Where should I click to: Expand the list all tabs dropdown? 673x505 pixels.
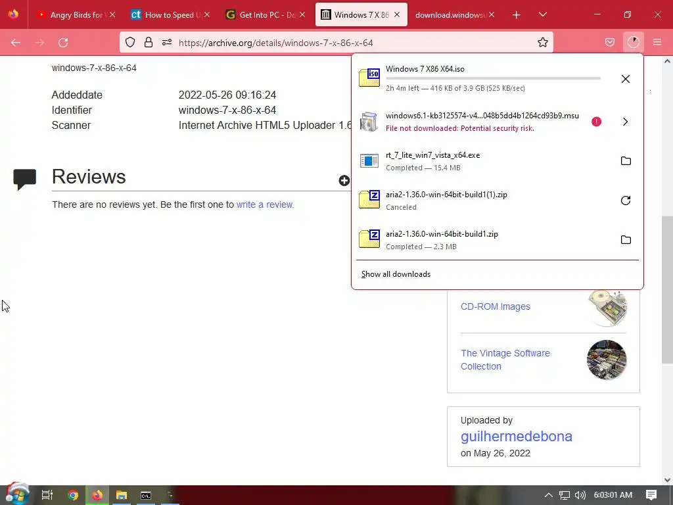click(x=542, y=14)
